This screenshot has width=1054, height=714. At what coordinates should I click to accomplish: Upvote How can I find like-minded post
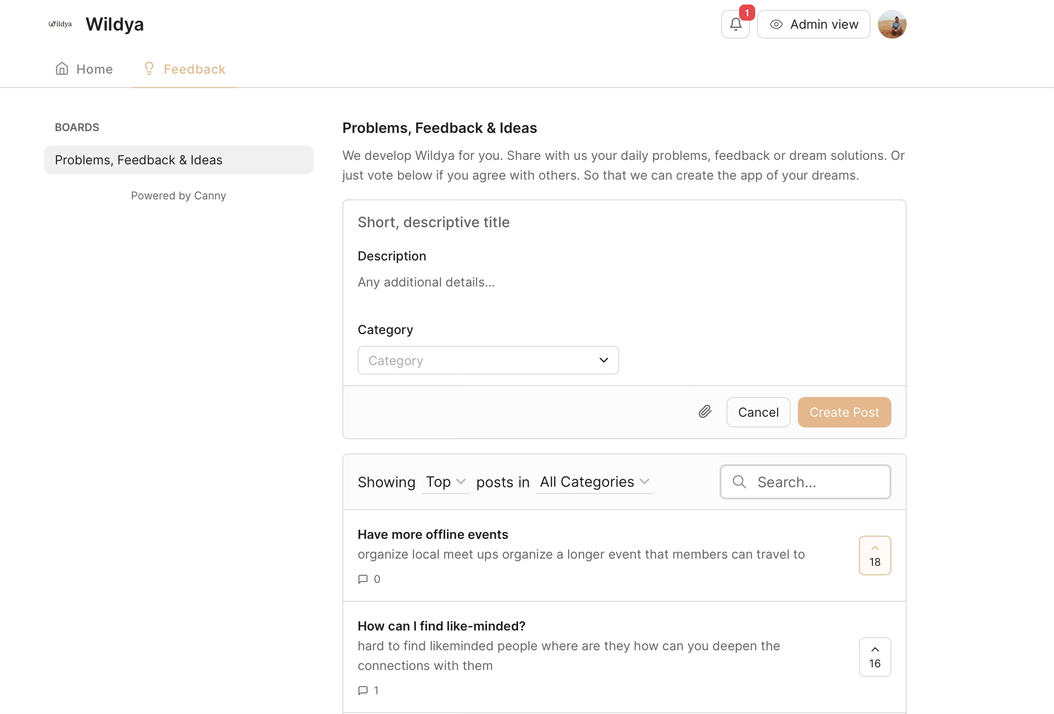tap(874, 657)
